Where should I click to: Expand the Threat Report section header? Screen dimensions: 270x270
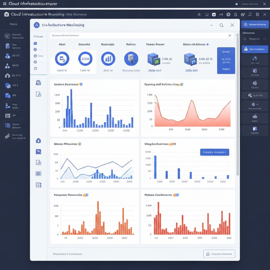point(155,44)
